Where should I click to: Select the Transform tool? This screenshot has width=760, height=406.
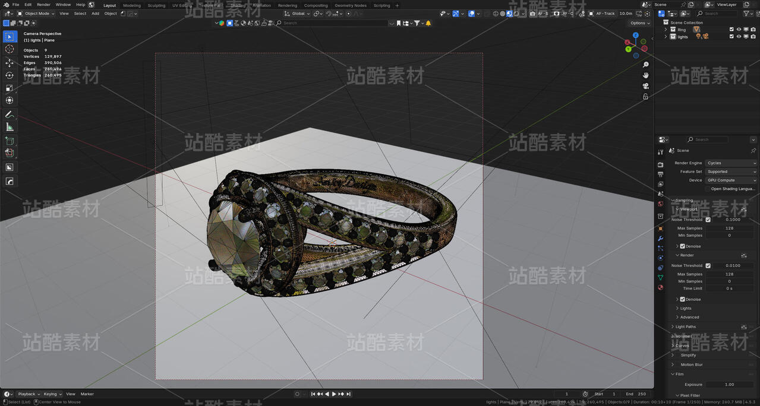(x=10, y=100)
